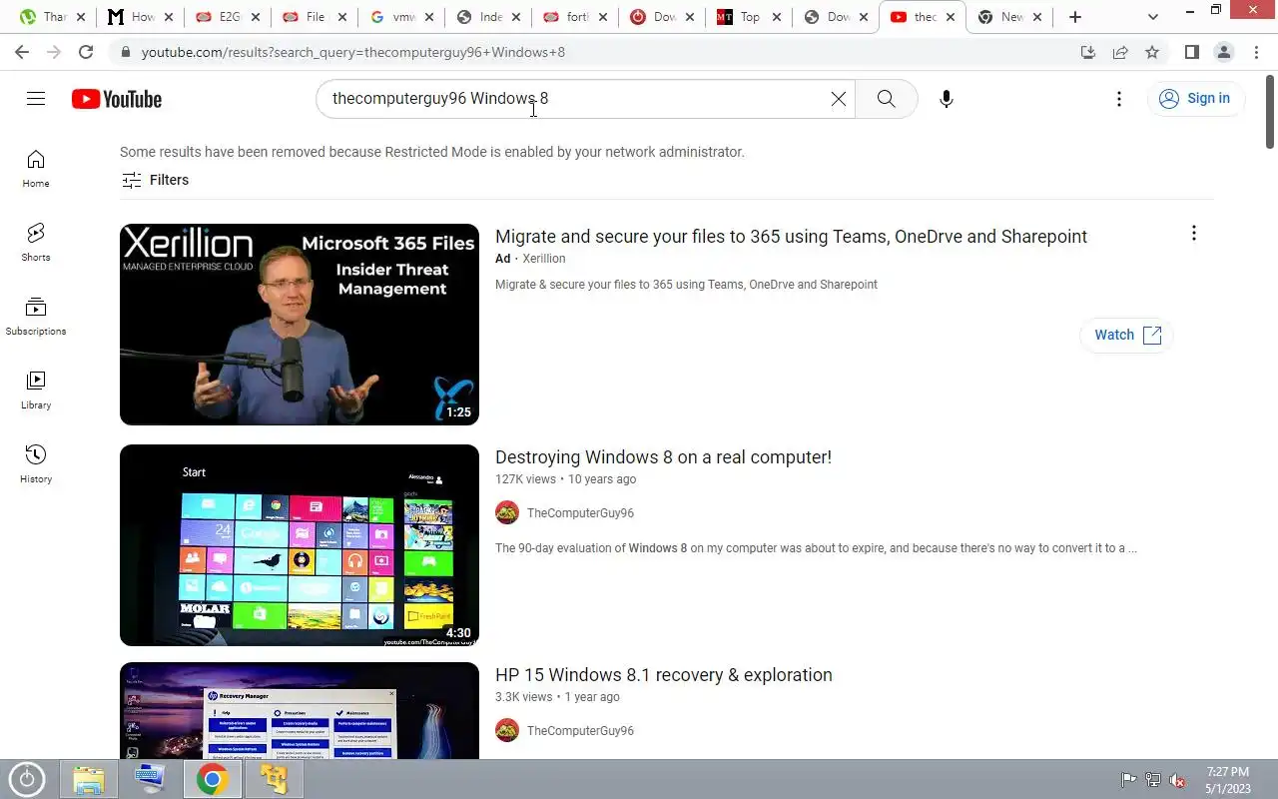This screenshot has width=1278, height=799.
Task: Click TheComputerGuy96 avatar under Destroying Windows 8
Action: 507,513
